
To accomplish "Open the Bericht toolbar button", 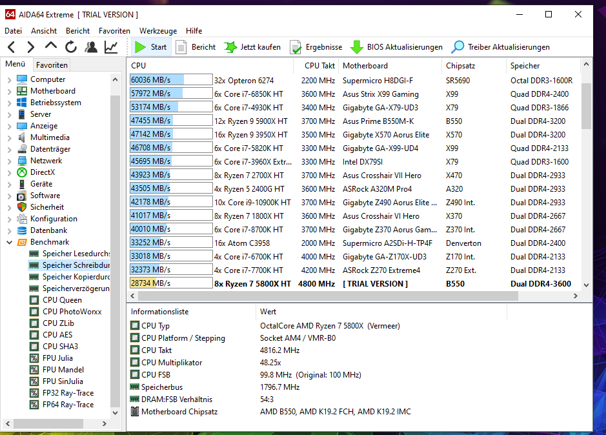I will point(196,47).
